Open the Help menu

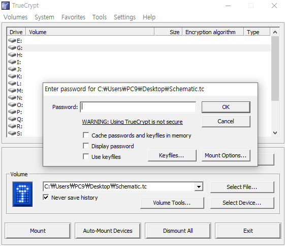point(149,17)
